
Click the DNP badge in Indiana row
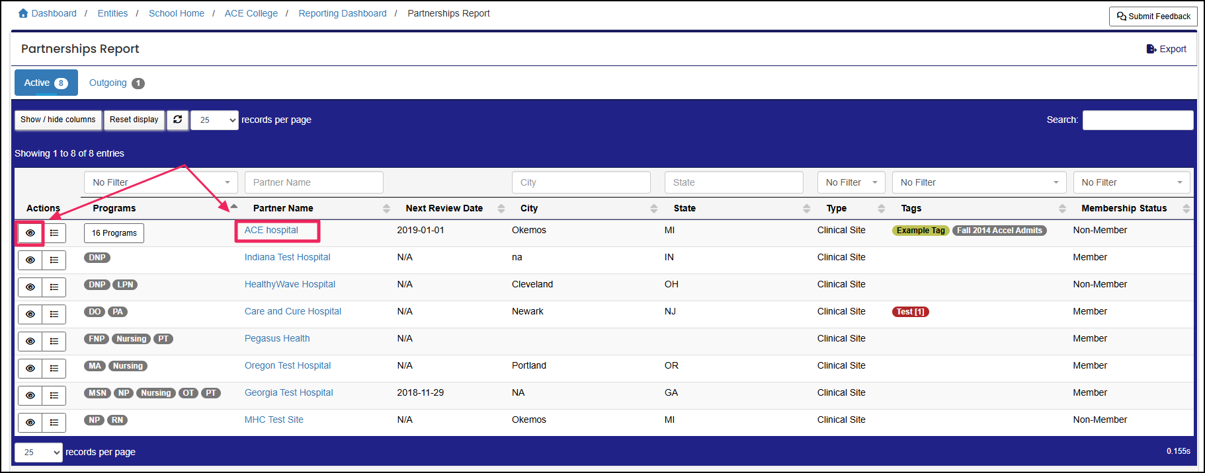(x=97, y=258)
